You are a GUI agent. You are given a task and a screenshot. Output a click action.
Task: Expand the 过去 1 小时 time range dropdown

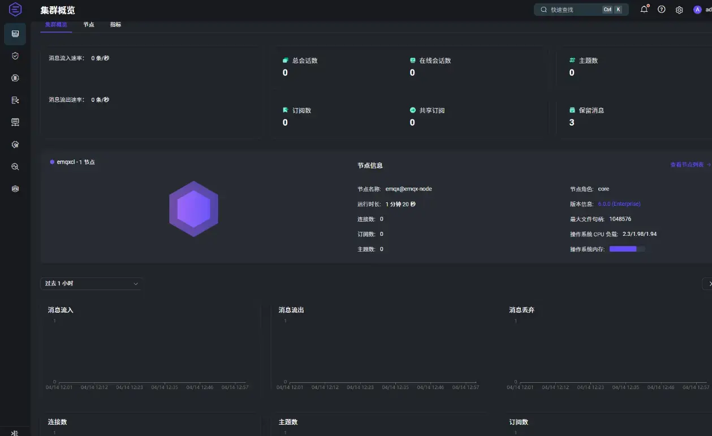[x=91, y=283]
